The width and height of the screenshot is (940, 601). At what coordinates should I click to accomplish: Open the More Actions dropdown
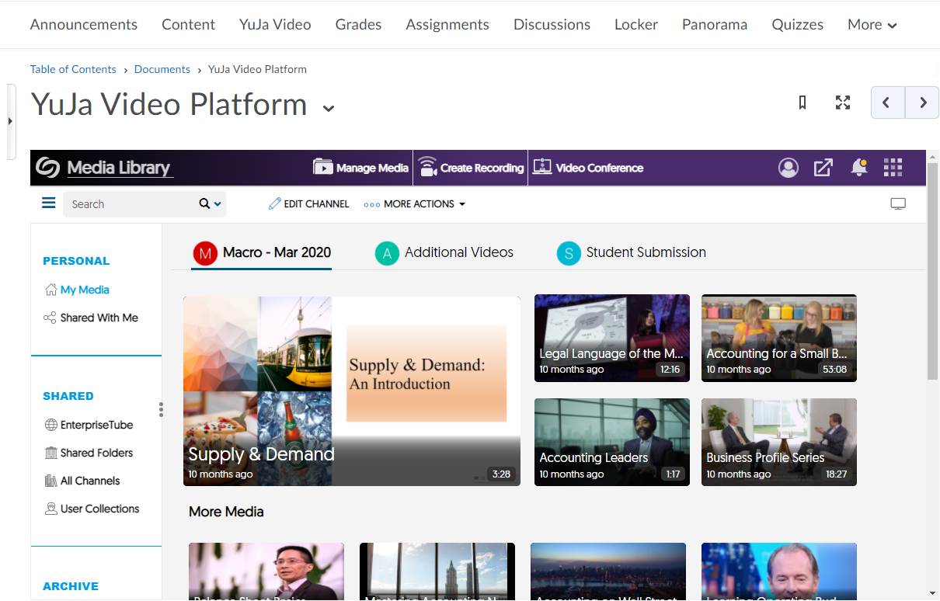(415, 204)
